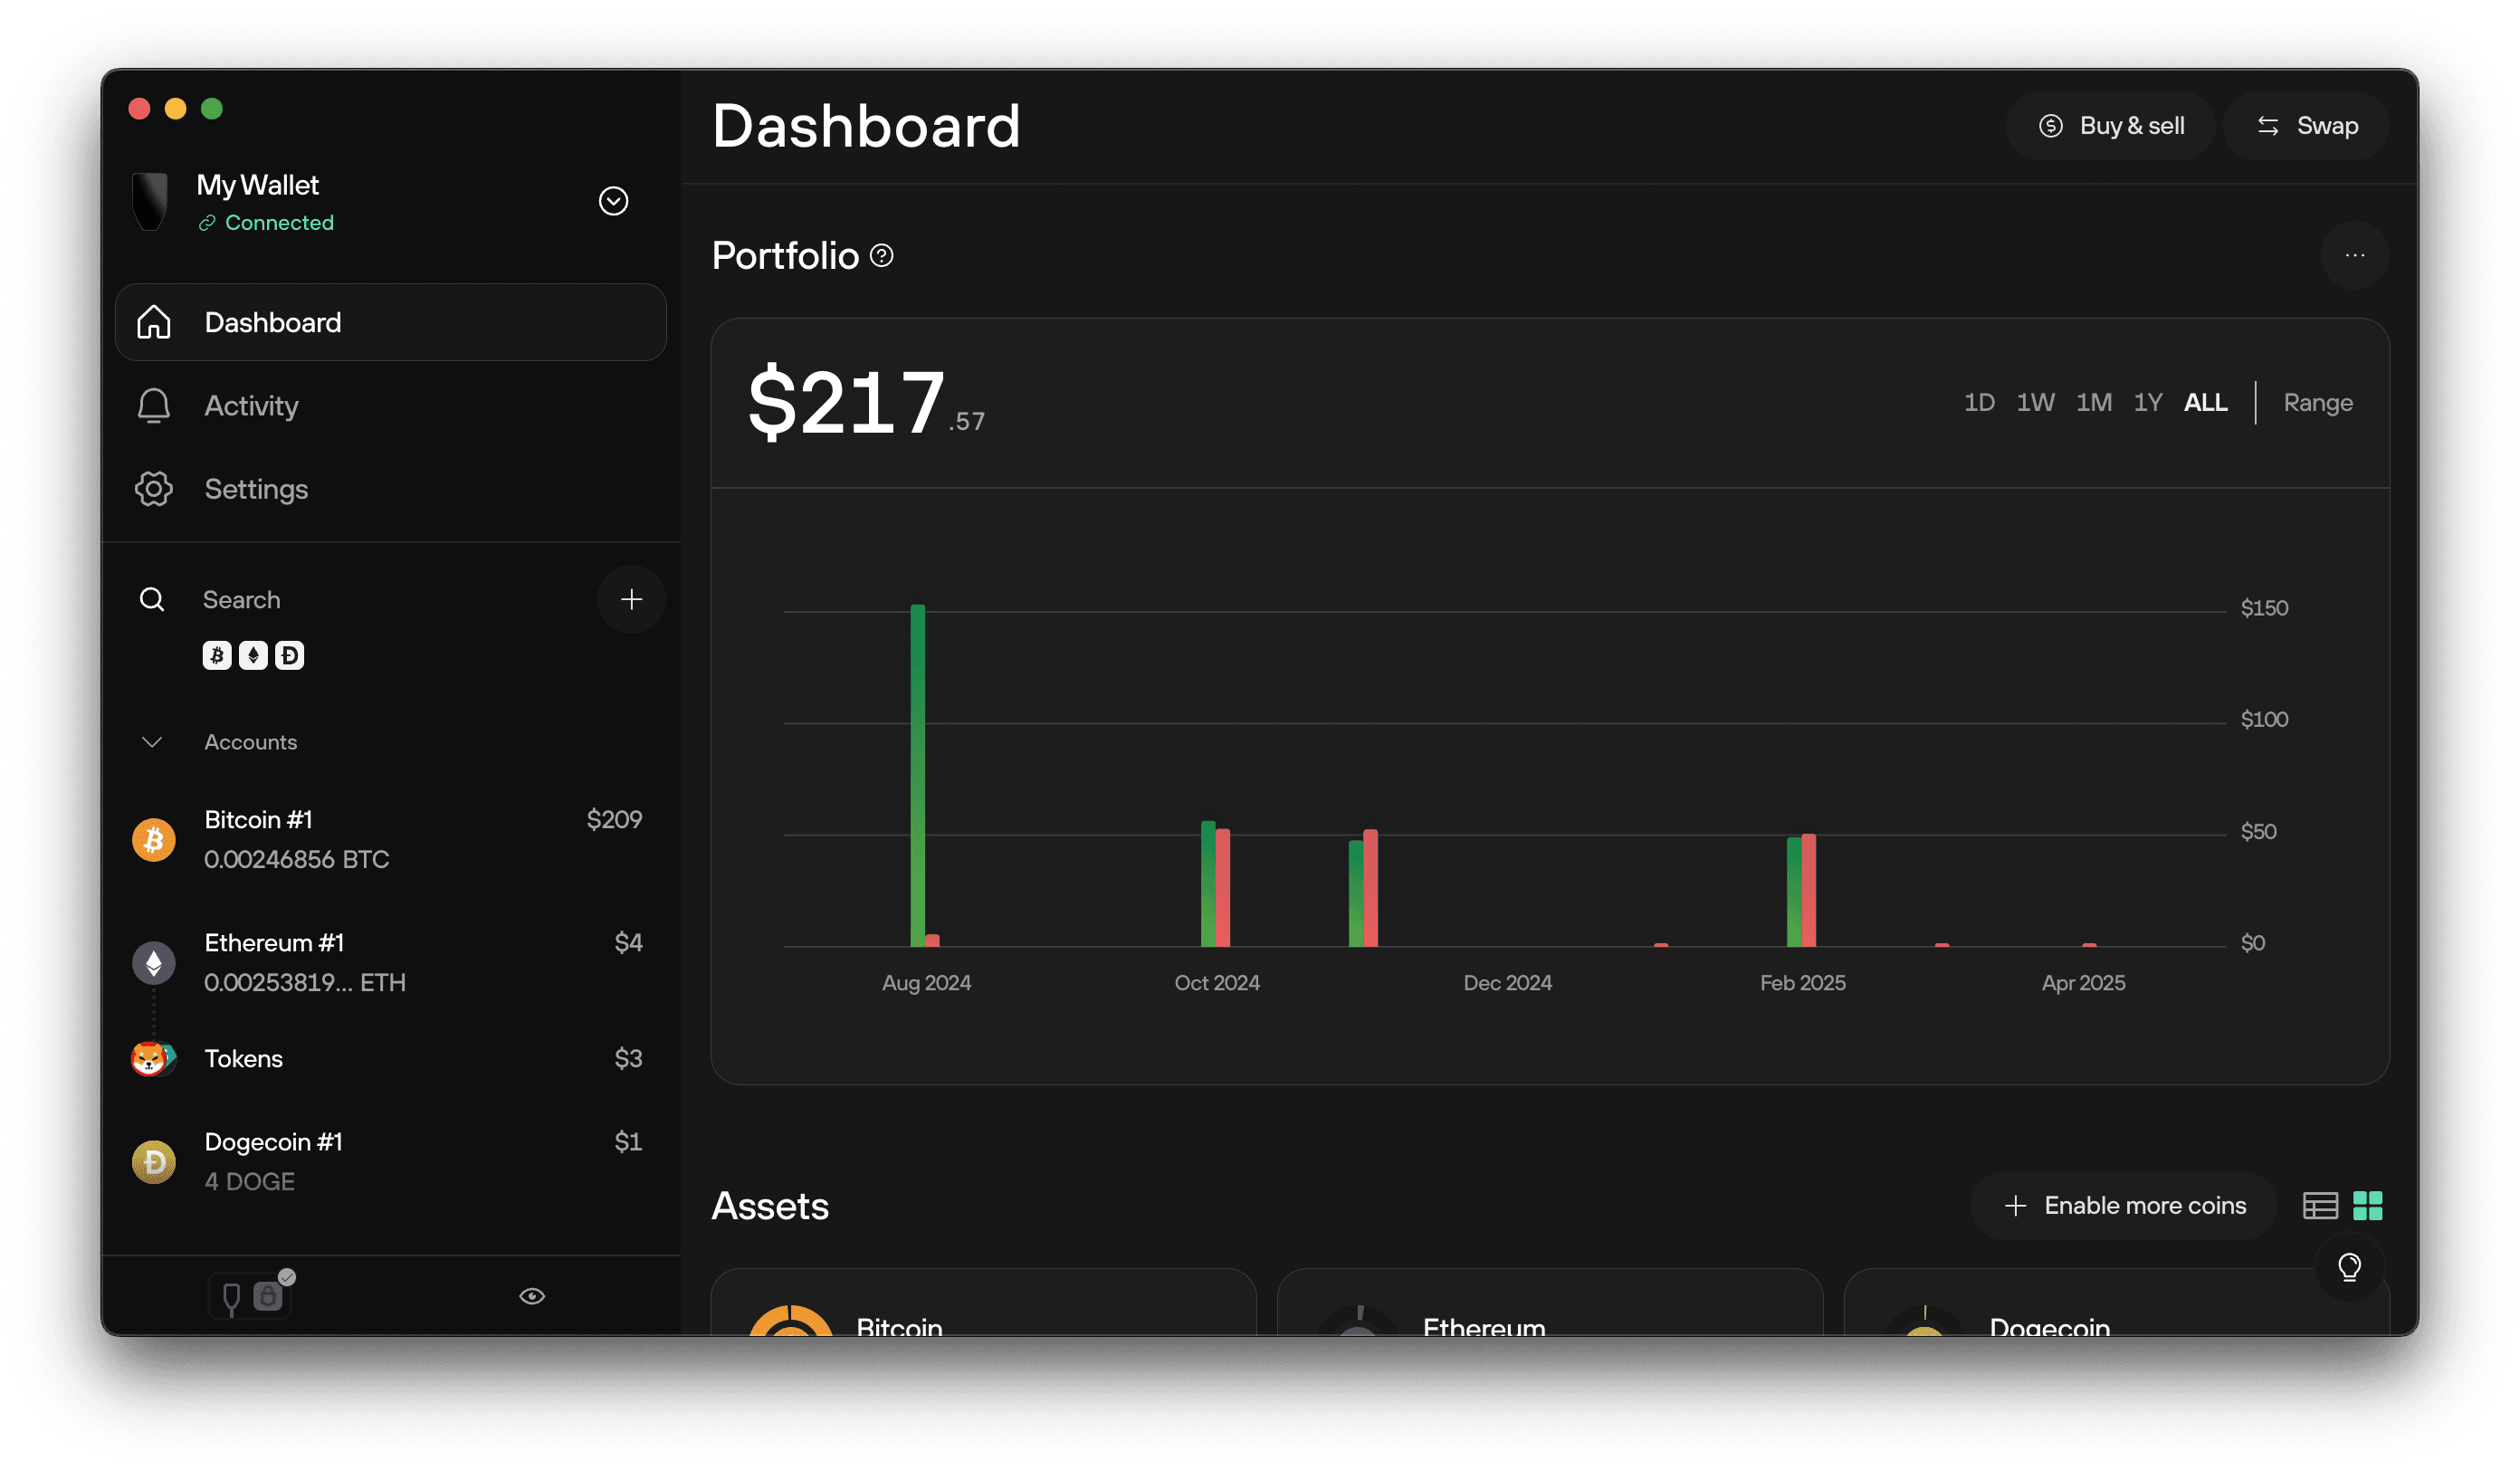The height and width of the screenshot is (1470, 2520).
Task: Open the custom Range picker
Action: 2317,402
